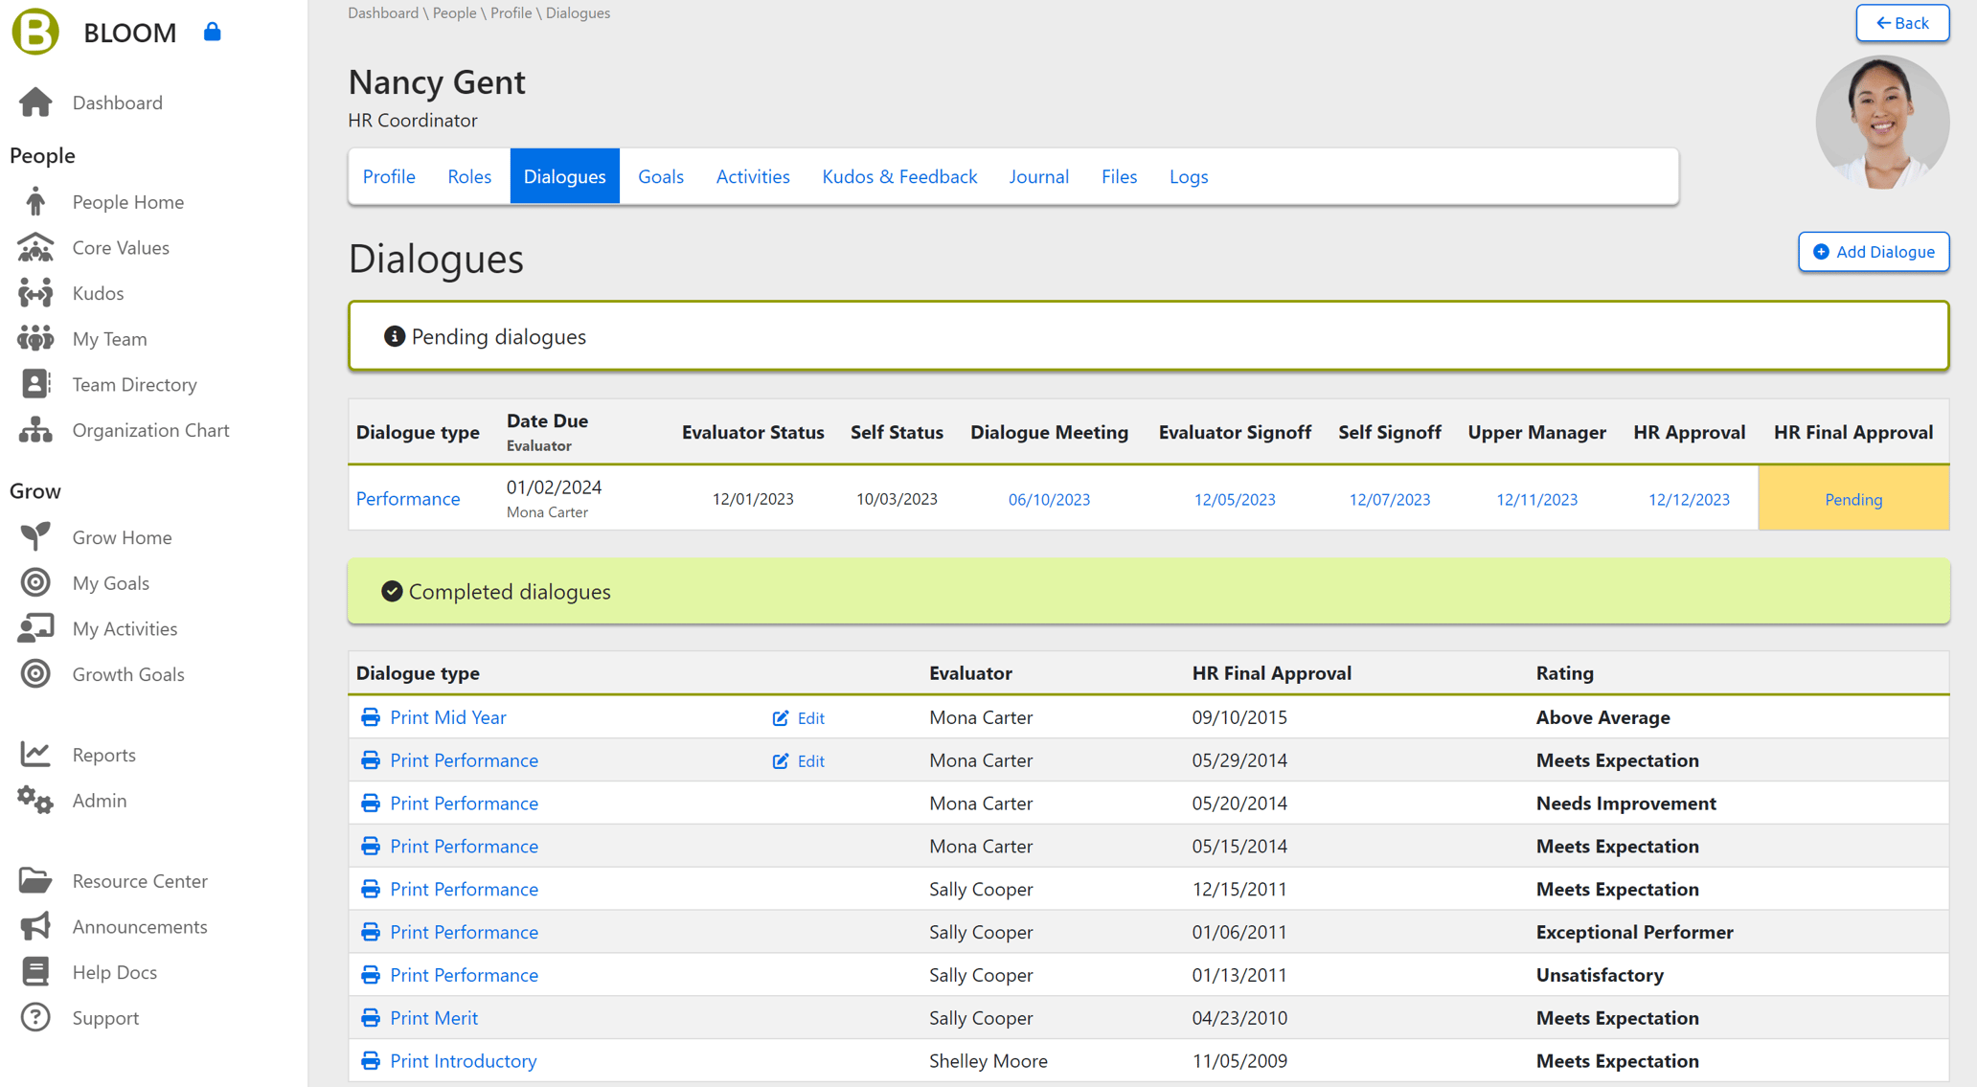Click printer icon for Print Mid Year
Screen dimensions: 1977x1087
(371, 717)
